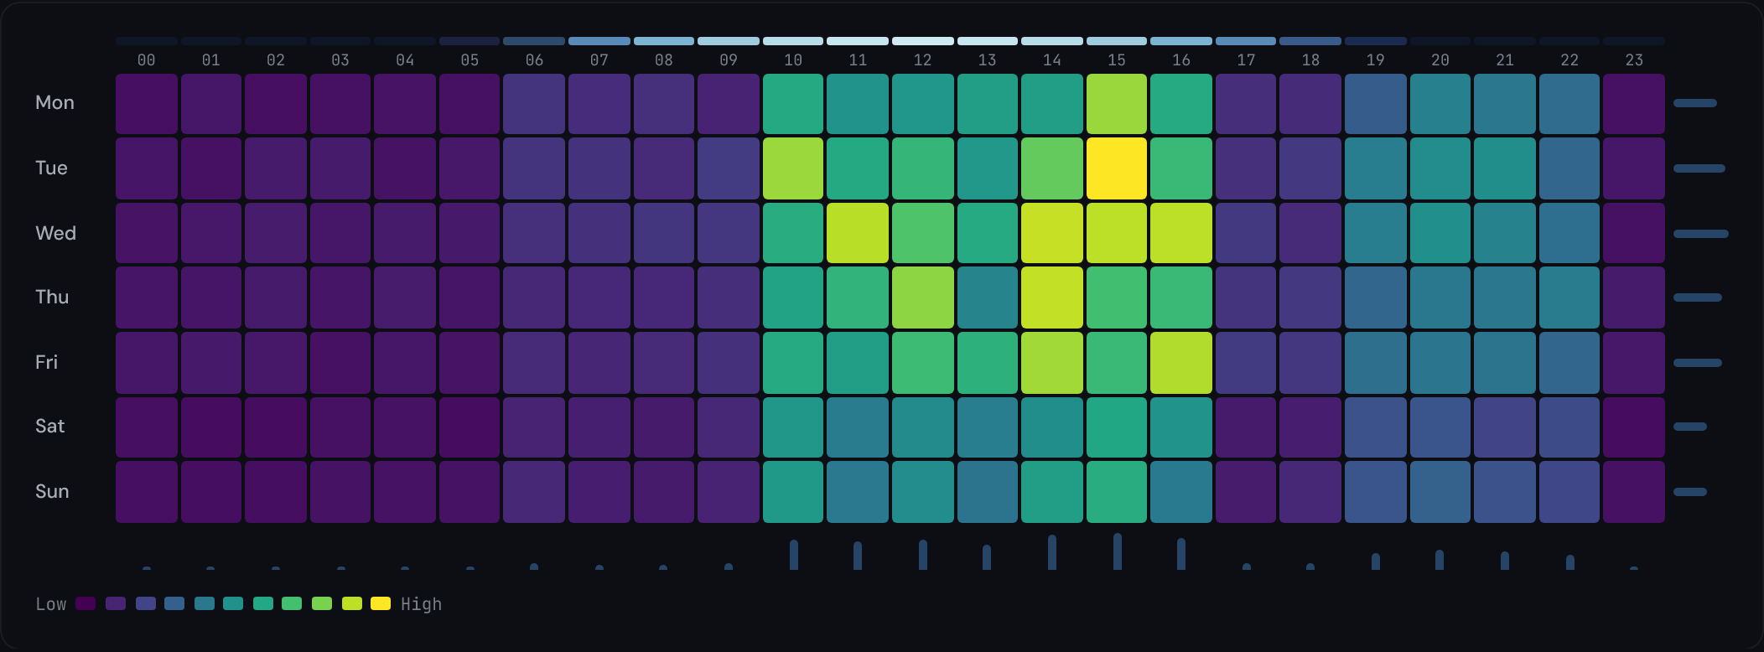Select the 12 hour column header
This screenshot has width=1764, height=652.
pyautogui.click(x=923, y=60)
